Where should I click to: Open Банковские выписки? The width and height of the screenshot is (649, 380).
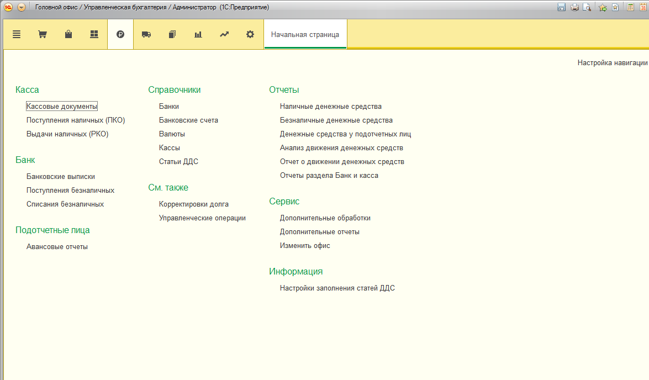pos(61,176)
